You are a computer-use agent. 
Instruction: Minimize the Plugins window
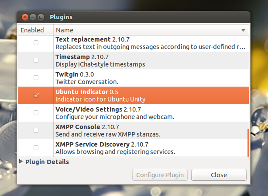coord(33,17)
